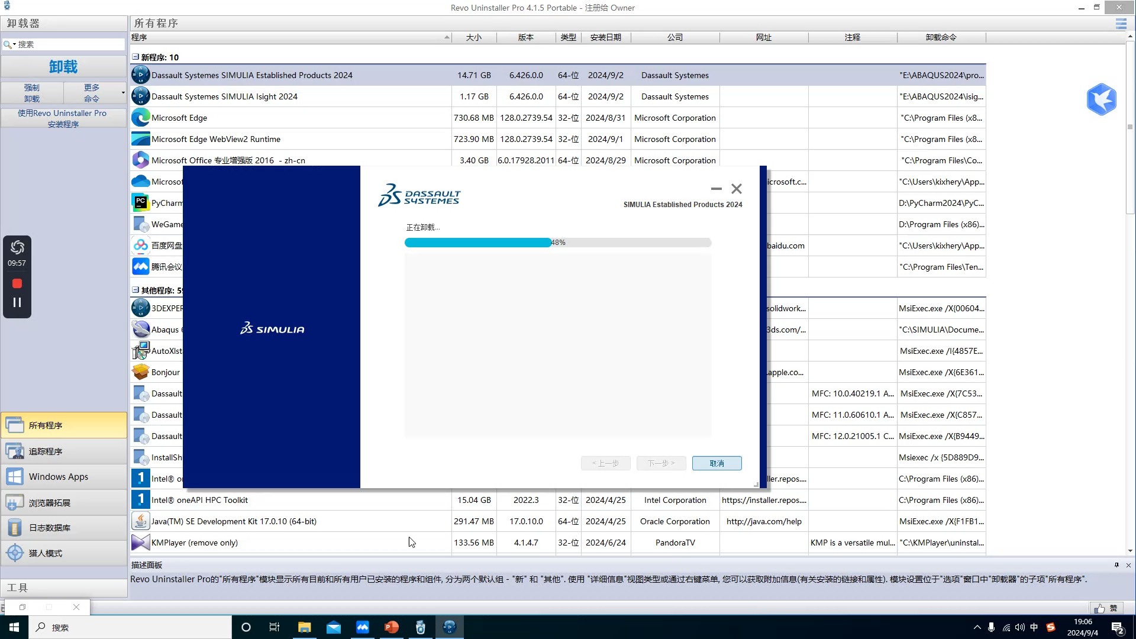Select the Edge WebView2 Runtime icon
This screenshot has width=1136, height=639.
pyautogui.click(x=140, y=139)
